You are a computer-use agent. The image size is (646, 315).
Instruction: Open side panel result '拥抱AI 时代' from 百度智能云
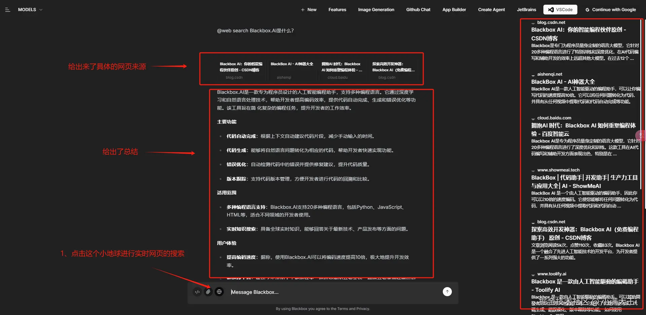583,130
